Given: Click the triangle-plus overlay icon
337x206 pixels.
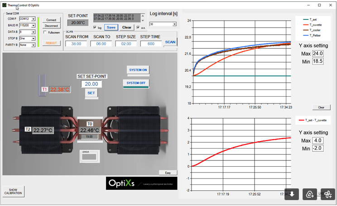Looking at the screenshot, I should click(310, 194).
